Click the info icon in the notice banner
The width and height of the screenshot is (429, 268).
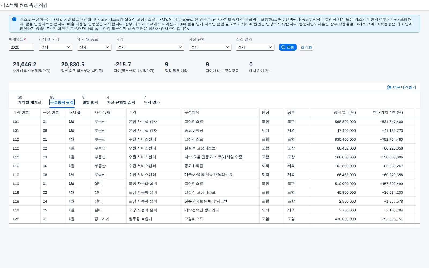14,19
